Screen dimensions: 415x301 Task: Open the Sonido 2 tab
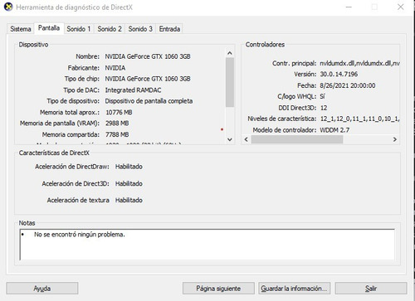click(x=110, y=29)
